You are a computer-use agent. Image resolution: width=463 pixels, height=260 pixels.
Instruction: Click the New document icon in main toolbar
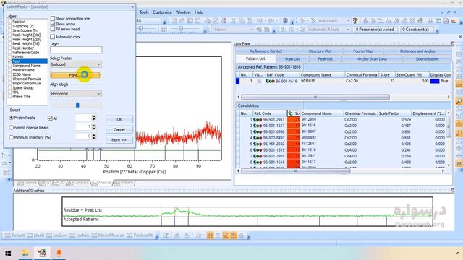click(174, 21)
